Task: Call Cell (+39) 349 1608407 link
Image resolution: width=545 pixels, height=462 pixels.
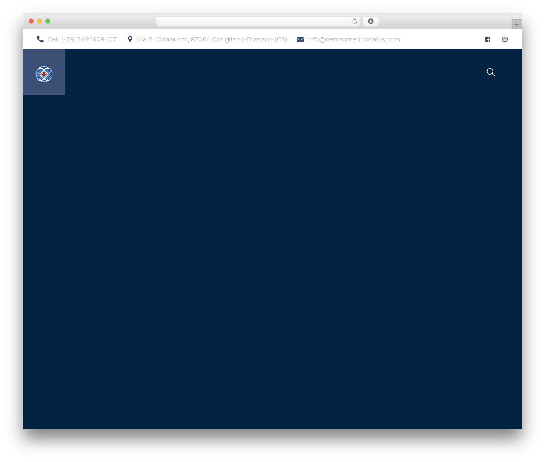Action: [82, 39]
